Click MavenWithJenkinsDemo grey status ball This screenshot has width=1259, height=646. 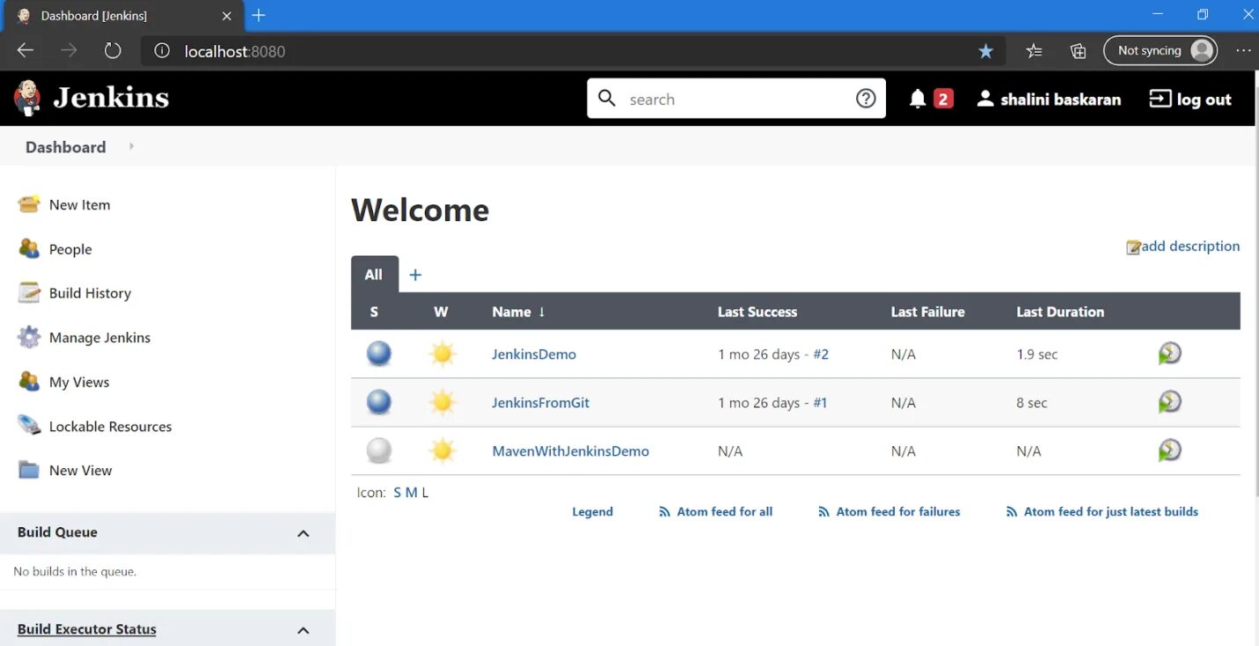(379, 451)
